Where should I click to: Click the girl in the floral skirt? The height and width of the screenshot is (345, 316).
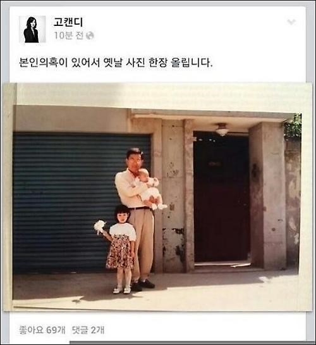click(121, 249)
